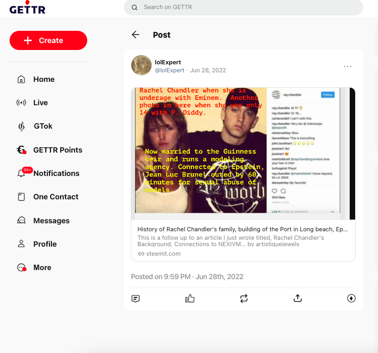Image resolution: width=378 pixels, height=353 pixels.
Task: Create a new post
Action: 48,40
